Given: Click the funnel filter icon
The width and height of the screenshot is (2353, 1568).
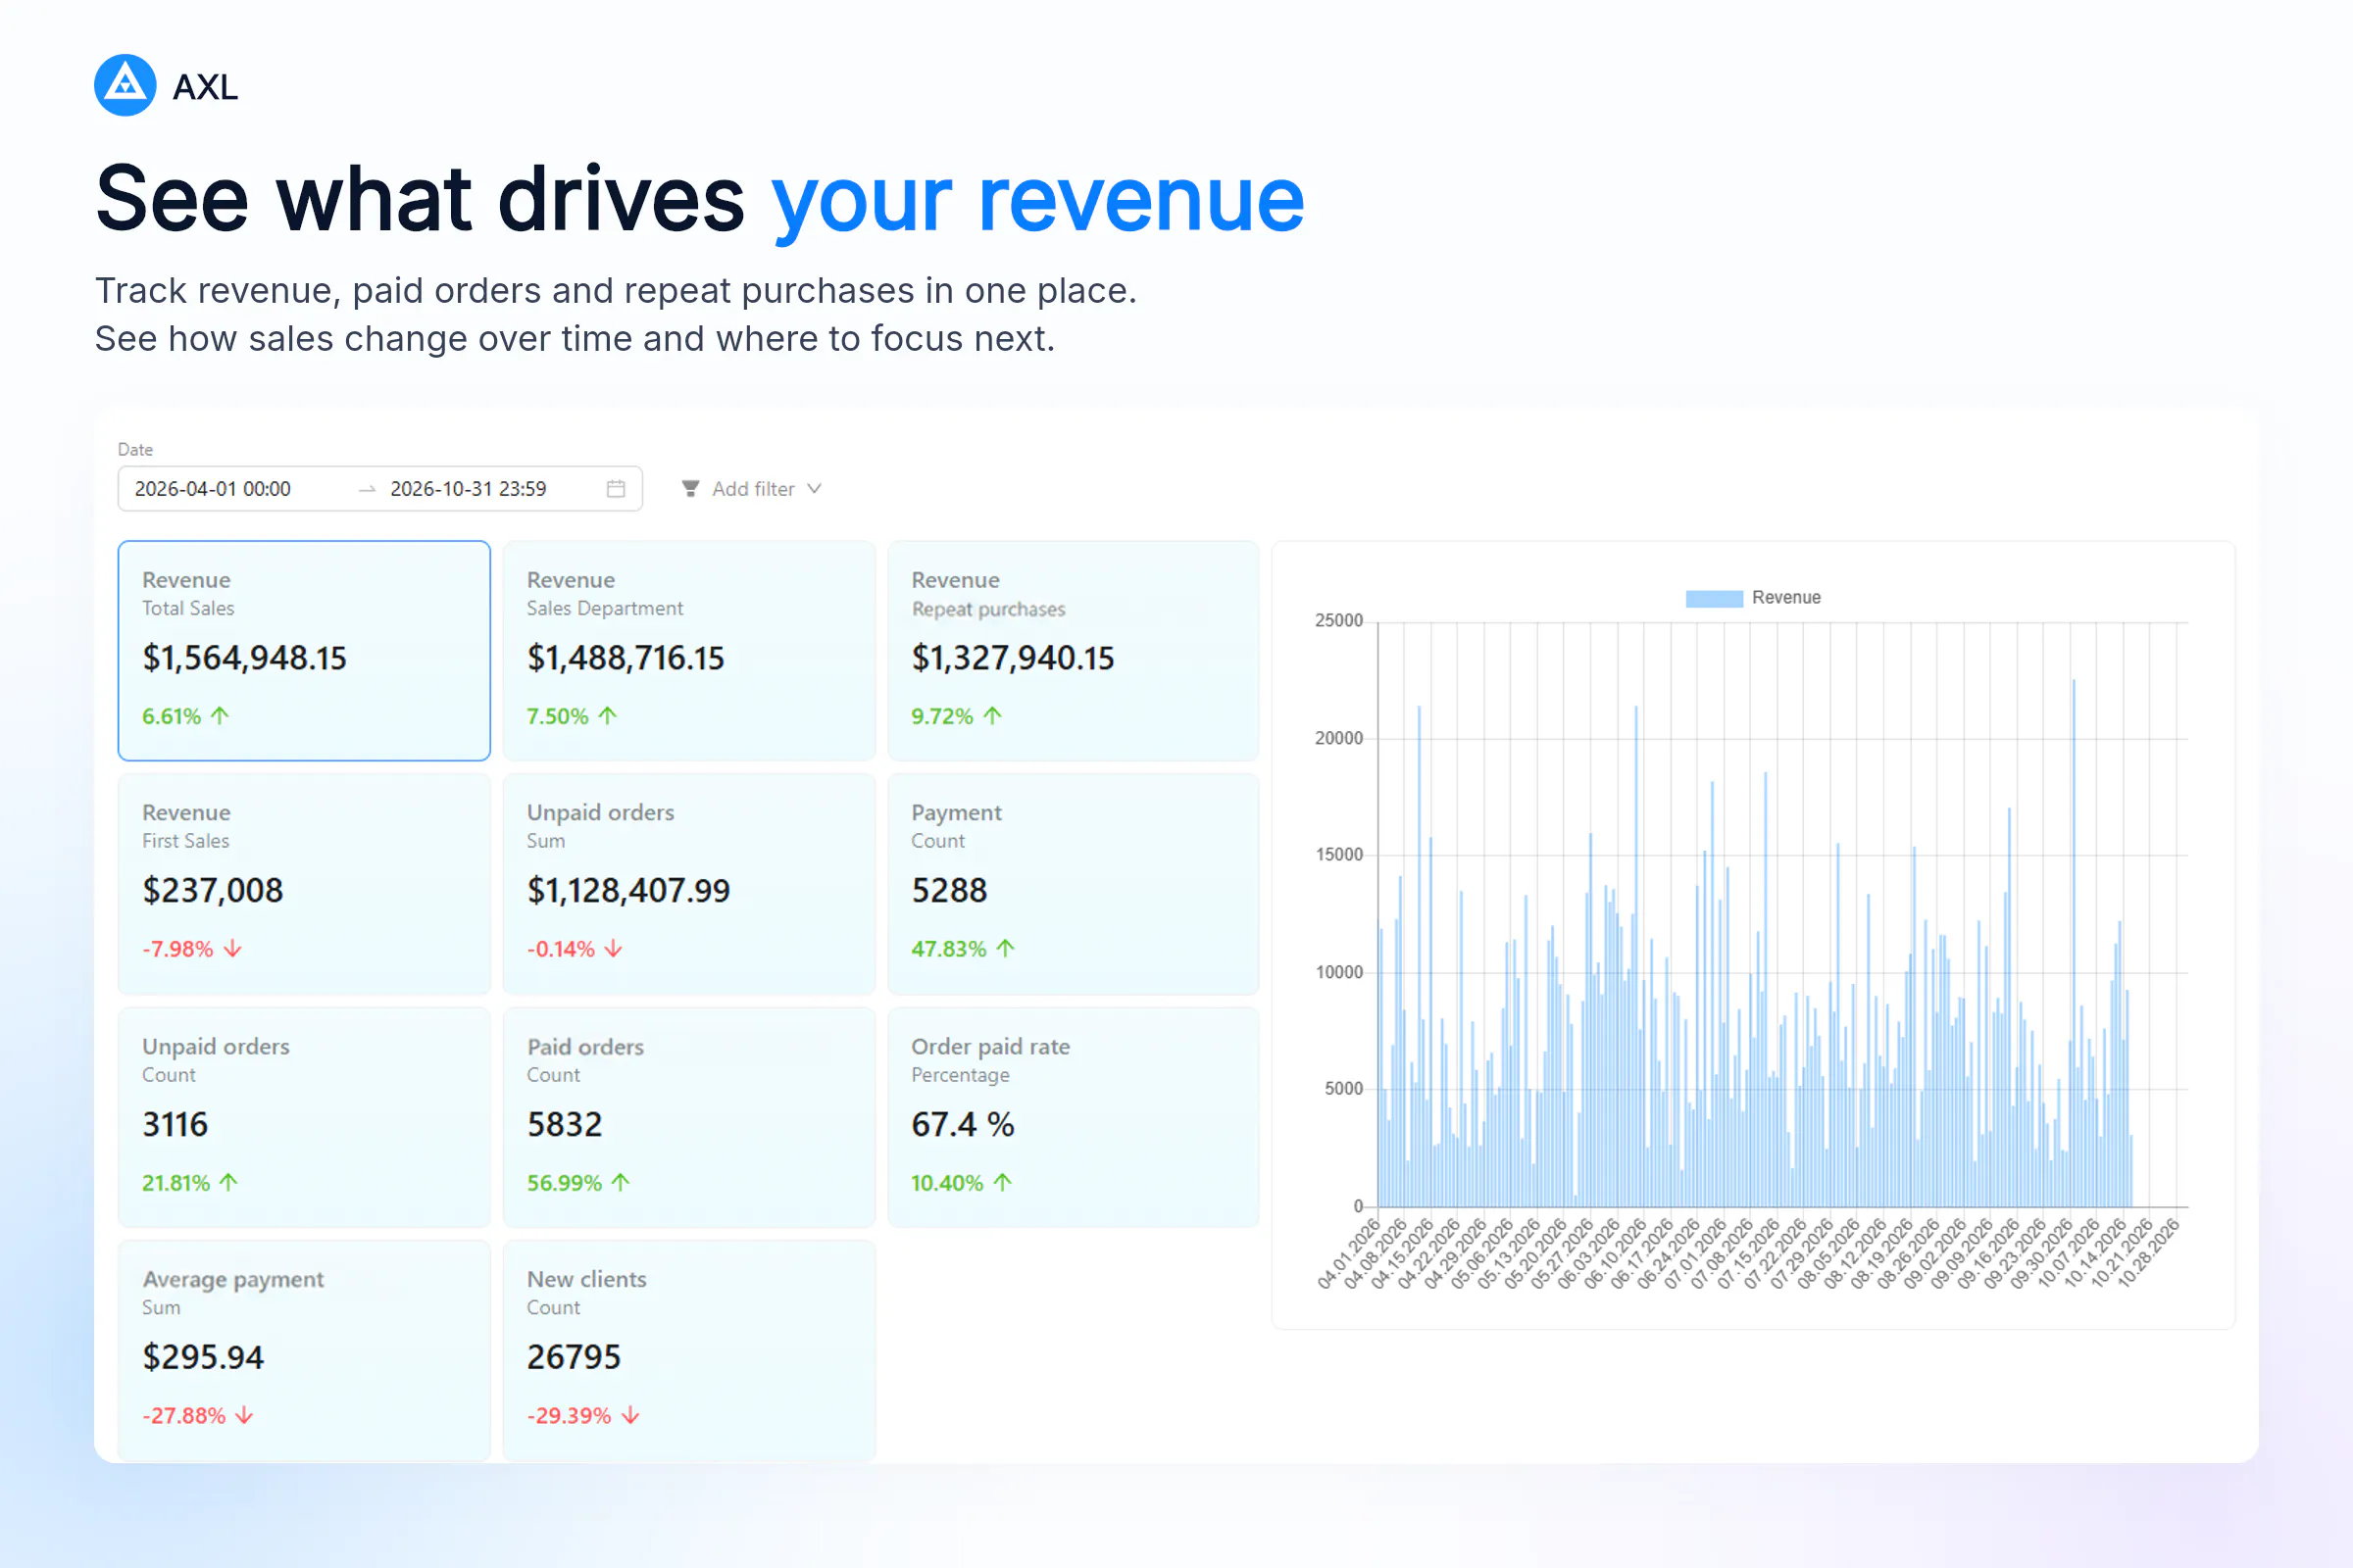Looking at the screenshot, I should pyautogui.click(x=690, y=489).
